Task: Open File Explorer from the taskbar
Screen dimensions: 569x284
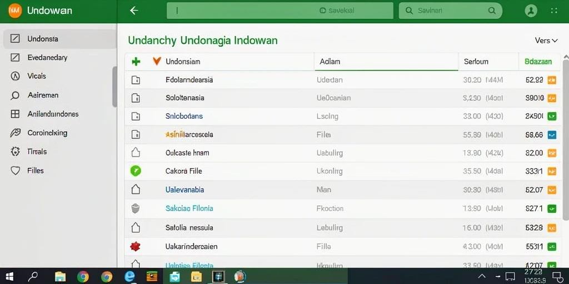Action: pyautogui.click(x=60, y=277)
